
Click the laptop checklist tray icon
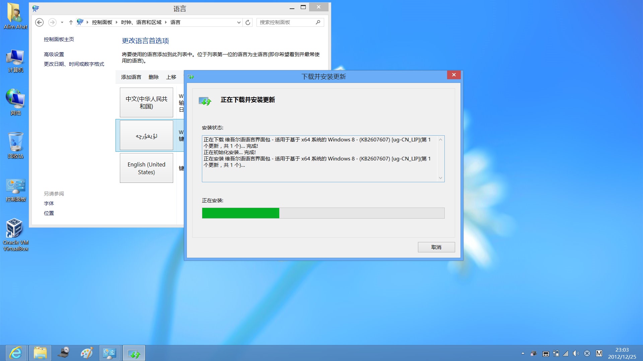(534, 353)
